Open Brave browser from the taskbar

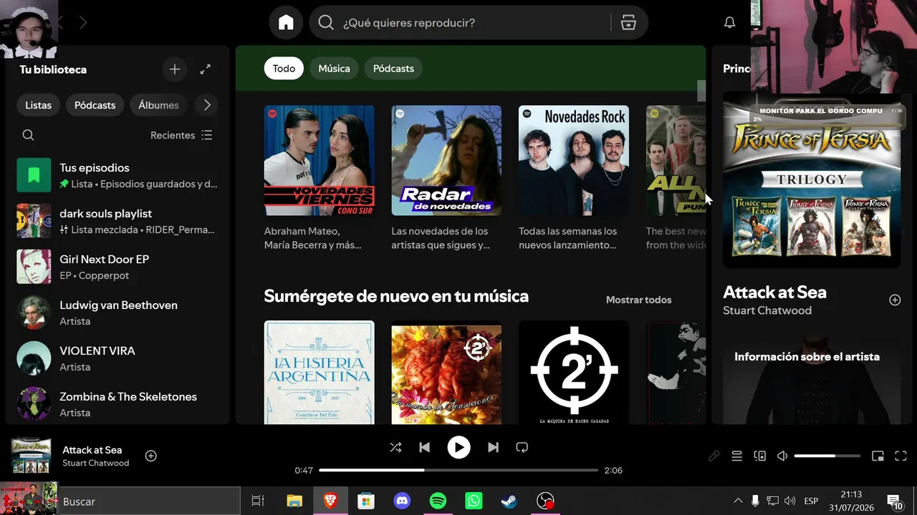point(330,501)
